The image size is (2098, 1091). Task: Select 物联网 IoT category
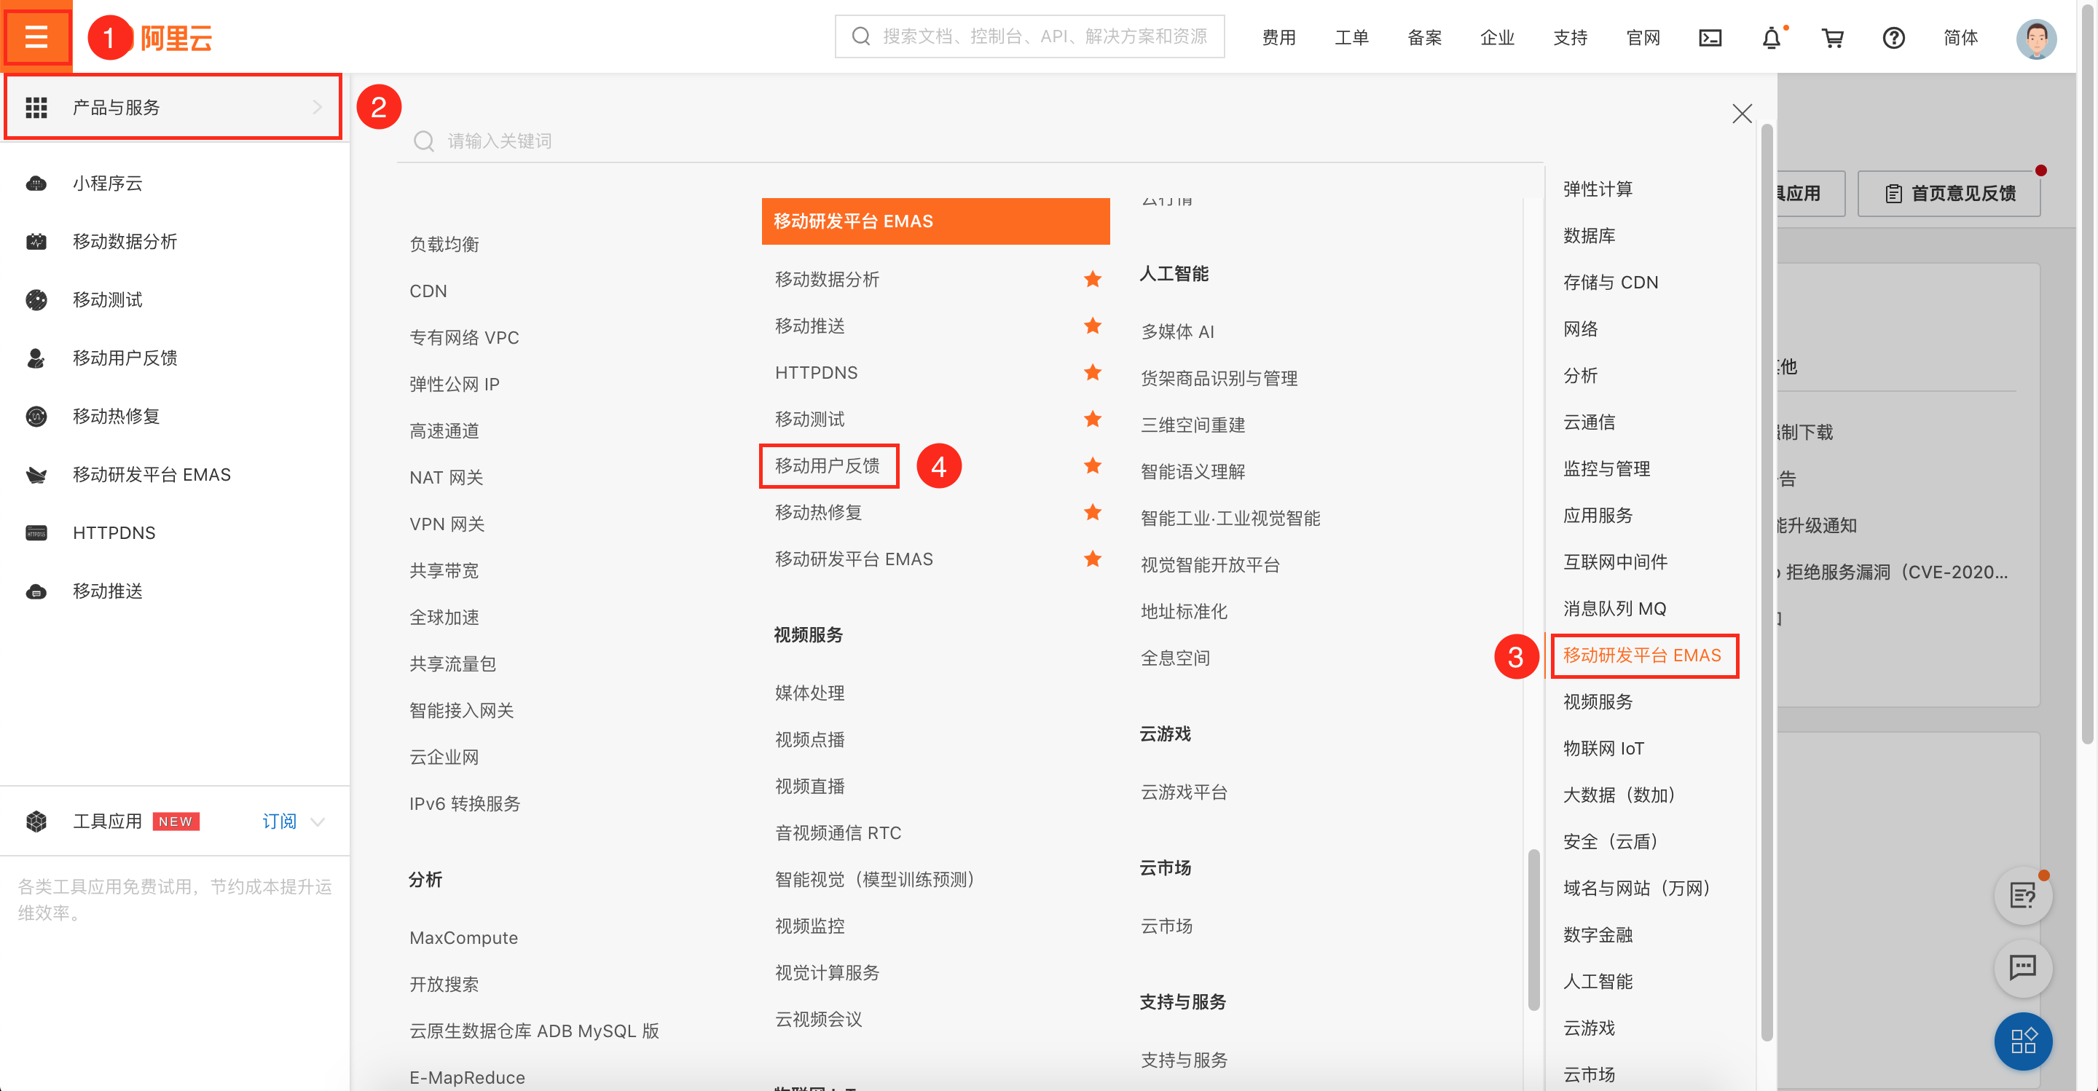[1603, 748]
